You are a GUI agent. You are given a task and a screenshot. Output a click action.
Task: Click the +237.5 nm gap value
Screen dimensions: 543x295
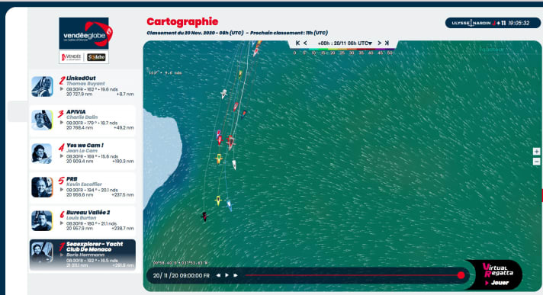123,195
